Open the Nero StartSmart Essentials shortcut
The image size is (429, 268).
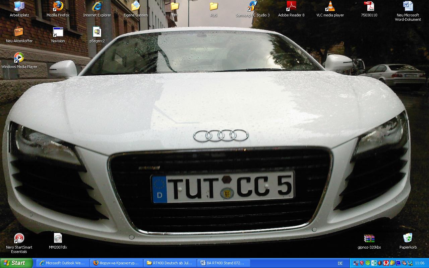19,243
